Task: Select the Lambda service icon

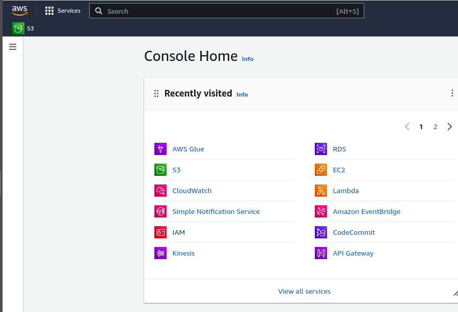Action: click(320, 191)
